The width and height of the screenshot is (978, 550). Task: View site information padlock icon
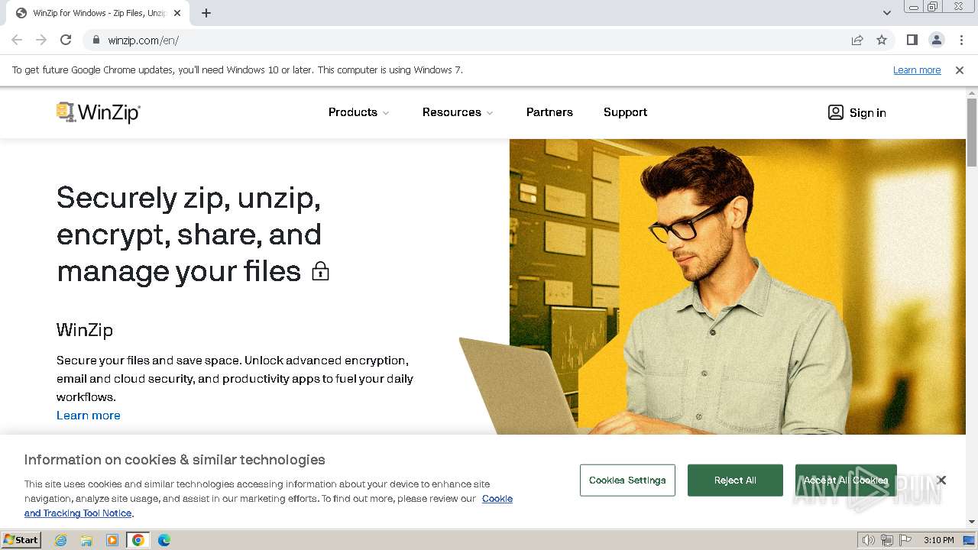click(x=96, y=40)
